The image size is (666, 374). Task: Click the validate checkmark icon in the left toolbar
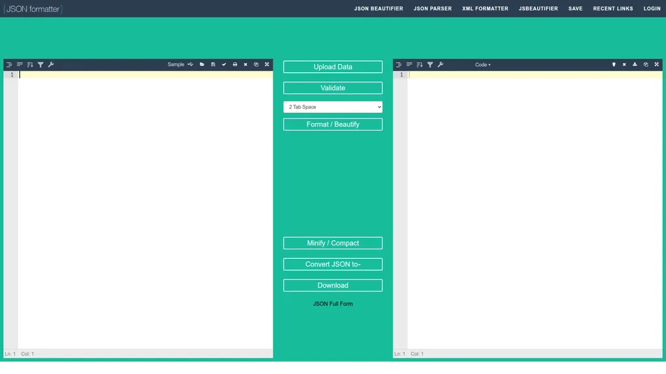(x=224, y=64)
